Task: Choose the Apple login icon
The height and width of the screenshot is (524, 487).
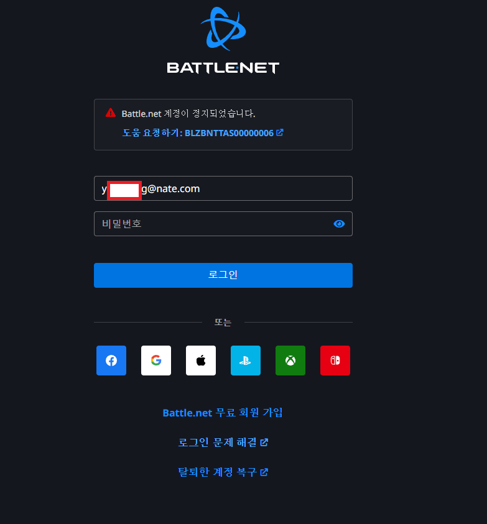Action: 201,361
